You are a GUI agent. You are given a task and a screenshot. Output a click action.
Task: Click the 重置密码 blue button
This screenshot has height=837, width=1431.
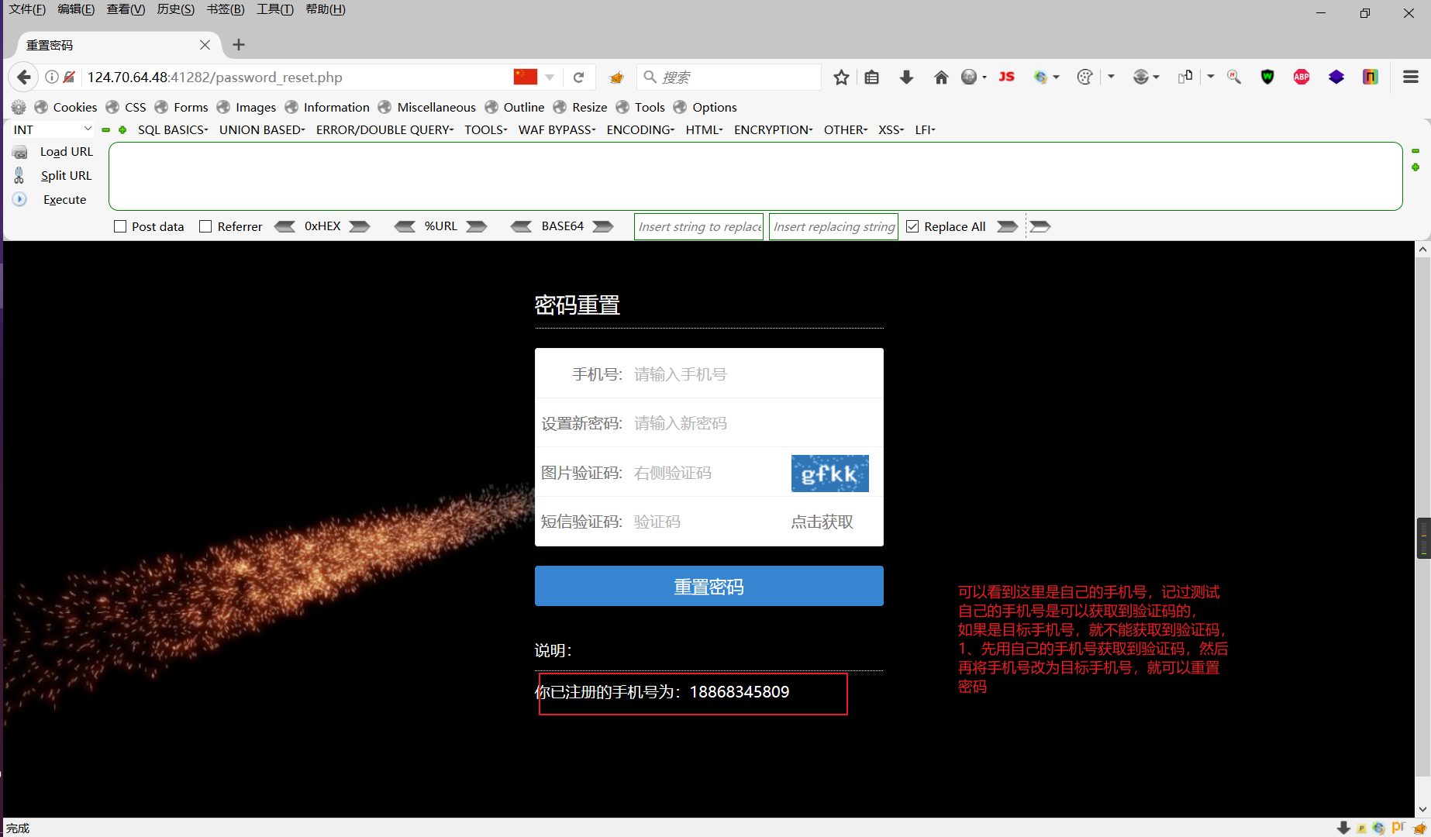point(709,586)
